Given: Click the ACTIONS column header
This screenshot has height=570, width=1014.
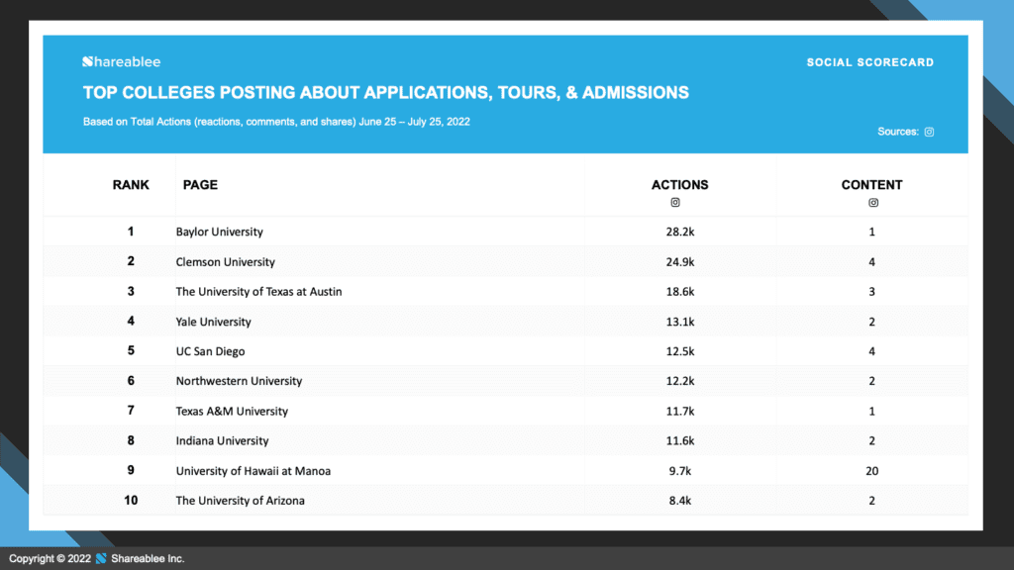Looking at the screenshot, I should click(x=679, y=185).
